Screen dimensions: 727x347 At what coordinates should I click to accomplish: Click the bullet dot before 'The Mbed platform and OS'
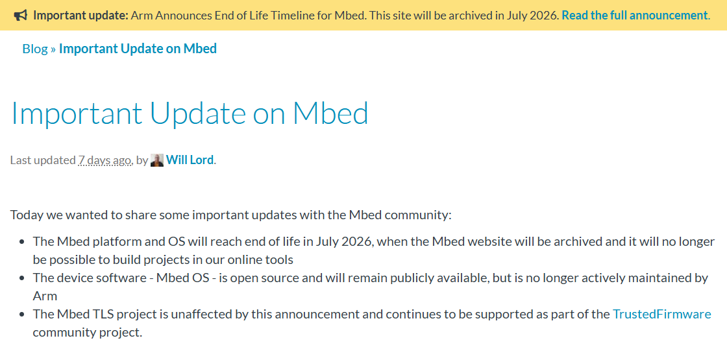23,242
